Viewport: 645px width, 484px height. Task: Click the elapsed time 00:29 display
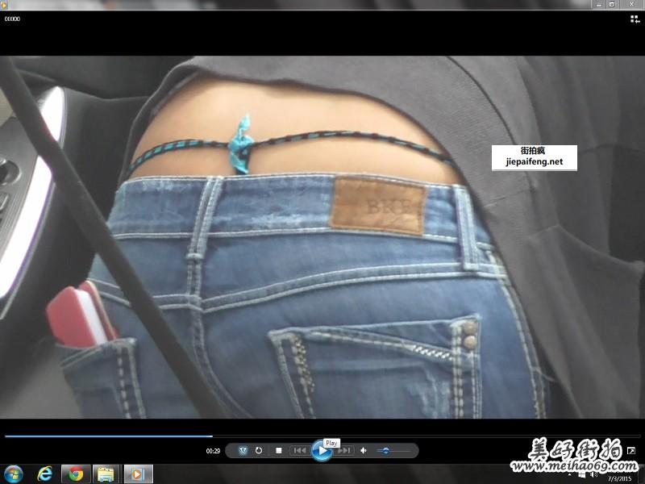click(x=213, y=451)
